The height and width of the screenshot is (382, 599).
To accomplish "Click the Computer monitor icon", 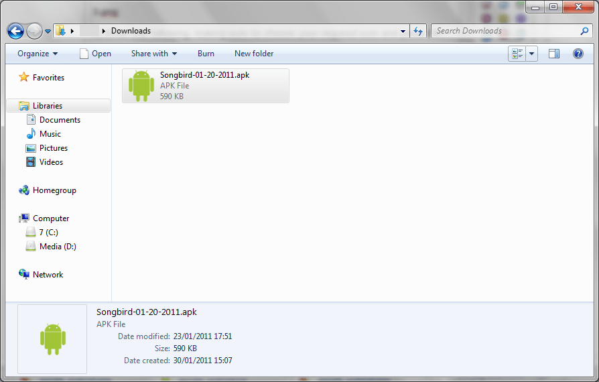I will (24, 218).
